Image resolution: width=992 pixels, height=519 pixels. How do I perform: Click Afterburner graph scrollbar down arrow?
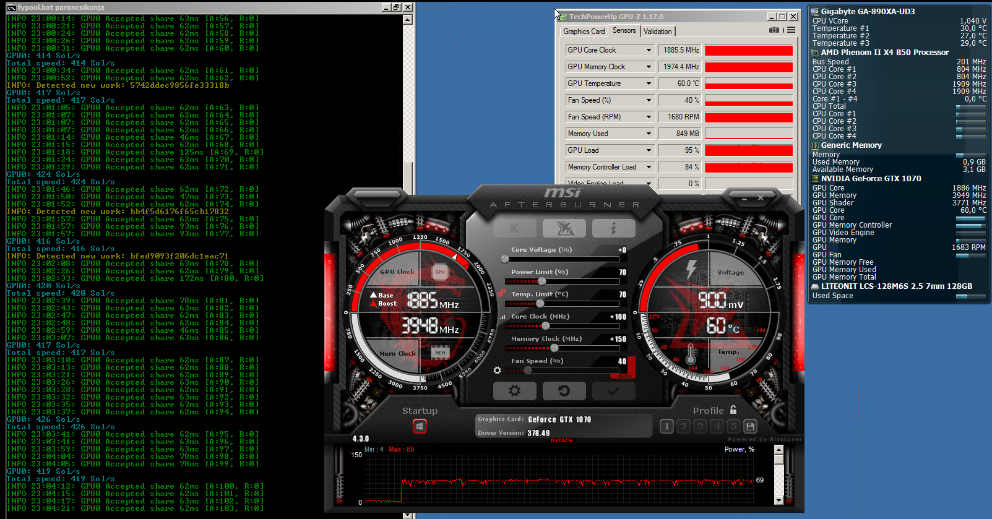pos(779,500)
